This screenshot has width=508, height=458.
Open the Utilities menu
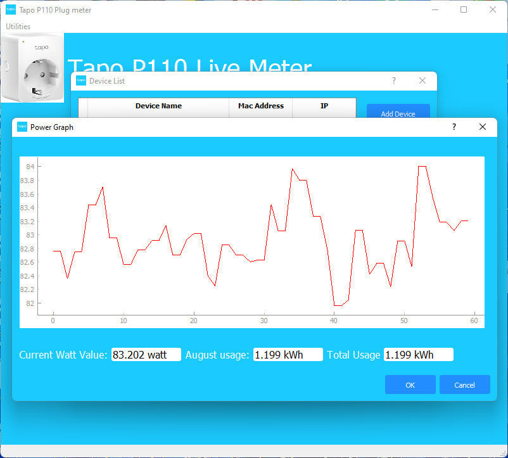18,27
